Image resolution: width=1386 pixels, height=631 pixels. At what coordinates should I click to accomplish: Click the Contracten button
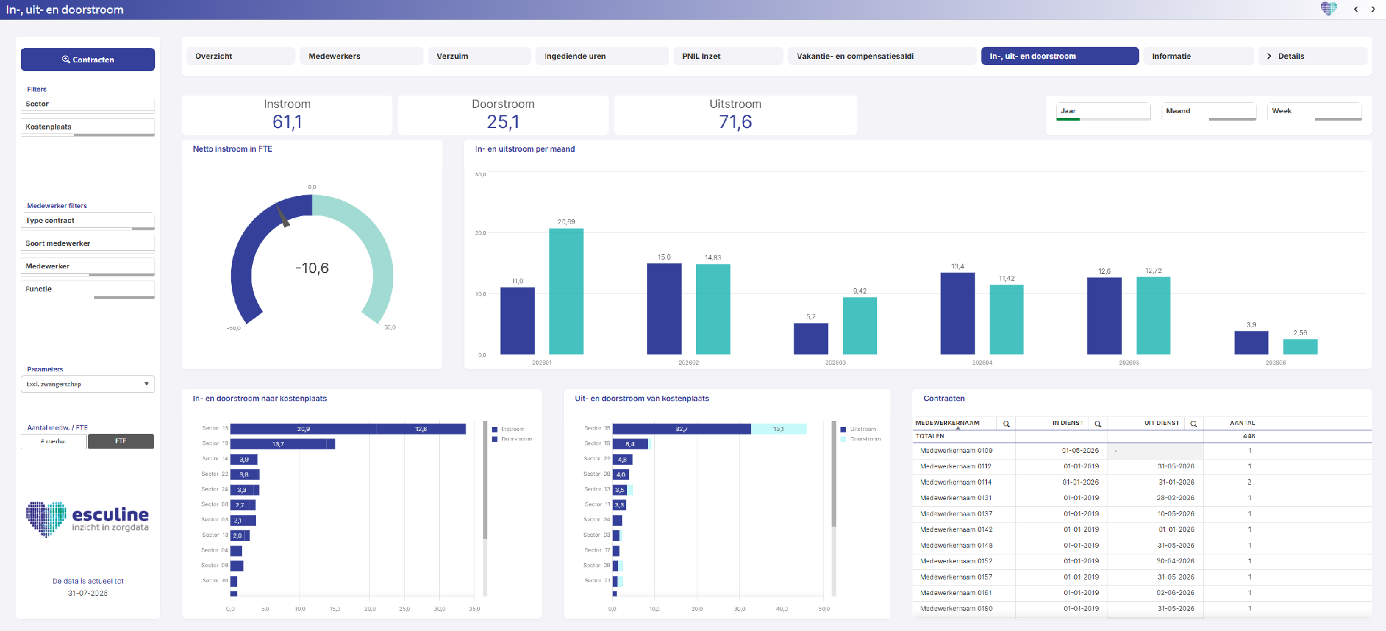pyautogui.click(x=88, y=60)
